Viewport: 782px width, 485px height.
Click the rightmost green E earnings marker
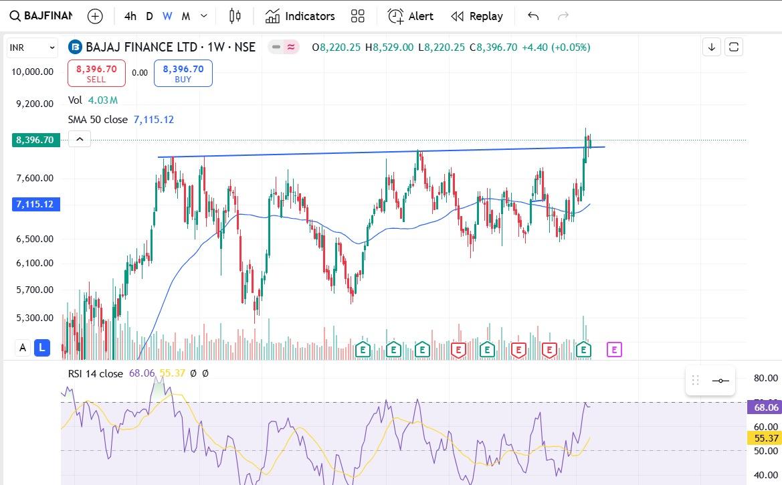click(583, 350)
